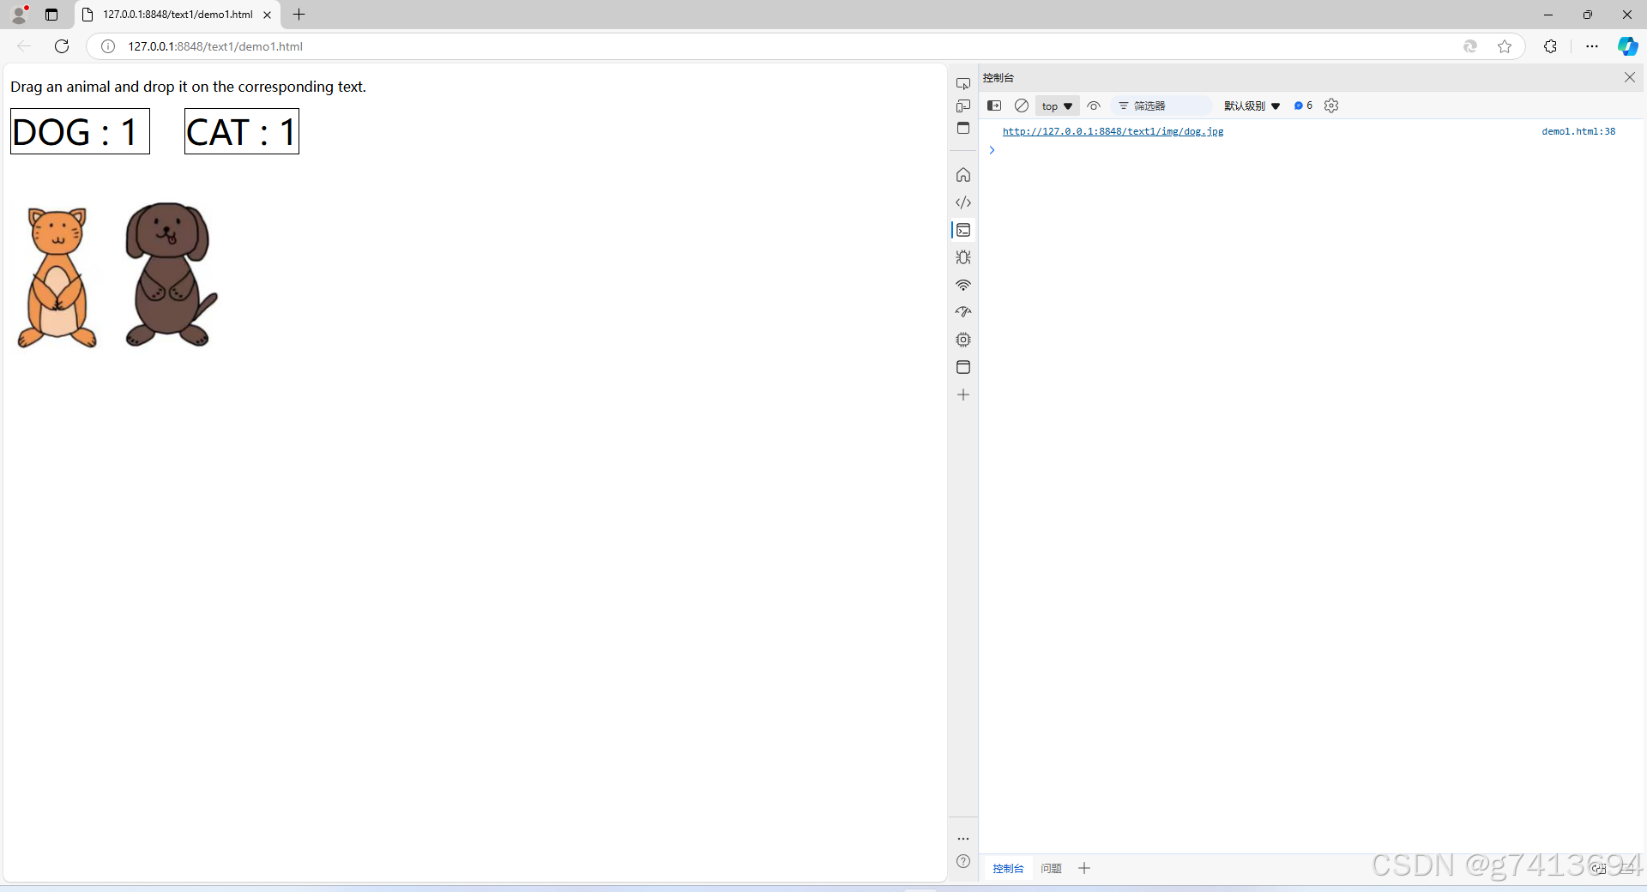Image resolution: width=1647 pixels, height=892 pixels.
Task: View site information icon in address bar
Action: [x=108, y=46]
